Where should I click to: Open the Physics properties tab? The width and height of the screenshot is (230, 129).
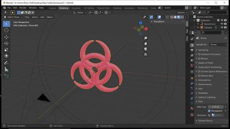click(192, 93)
